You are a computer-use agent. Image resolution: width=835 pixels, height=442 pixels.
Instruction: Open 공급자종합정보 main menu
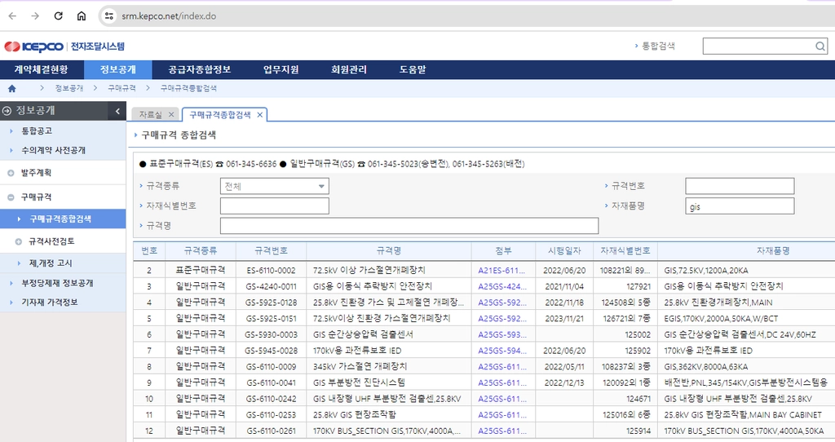click(200, 70)
